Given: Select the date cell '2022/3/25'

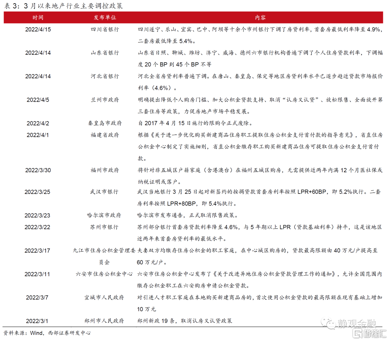Looking at the screenshot, I should click(37, 192).
